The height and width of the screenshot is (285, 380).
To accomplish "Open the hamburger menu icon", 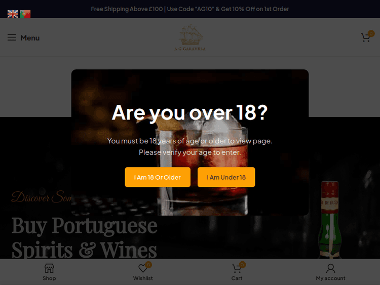I will click(12, 37).
